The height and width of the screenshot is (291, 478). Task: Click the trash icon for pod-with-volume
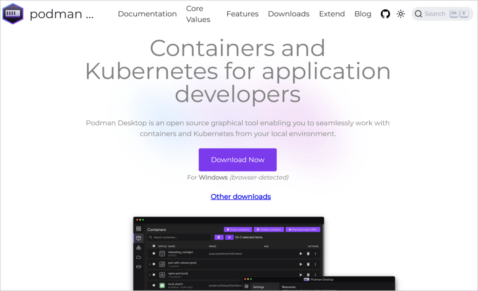308,264
